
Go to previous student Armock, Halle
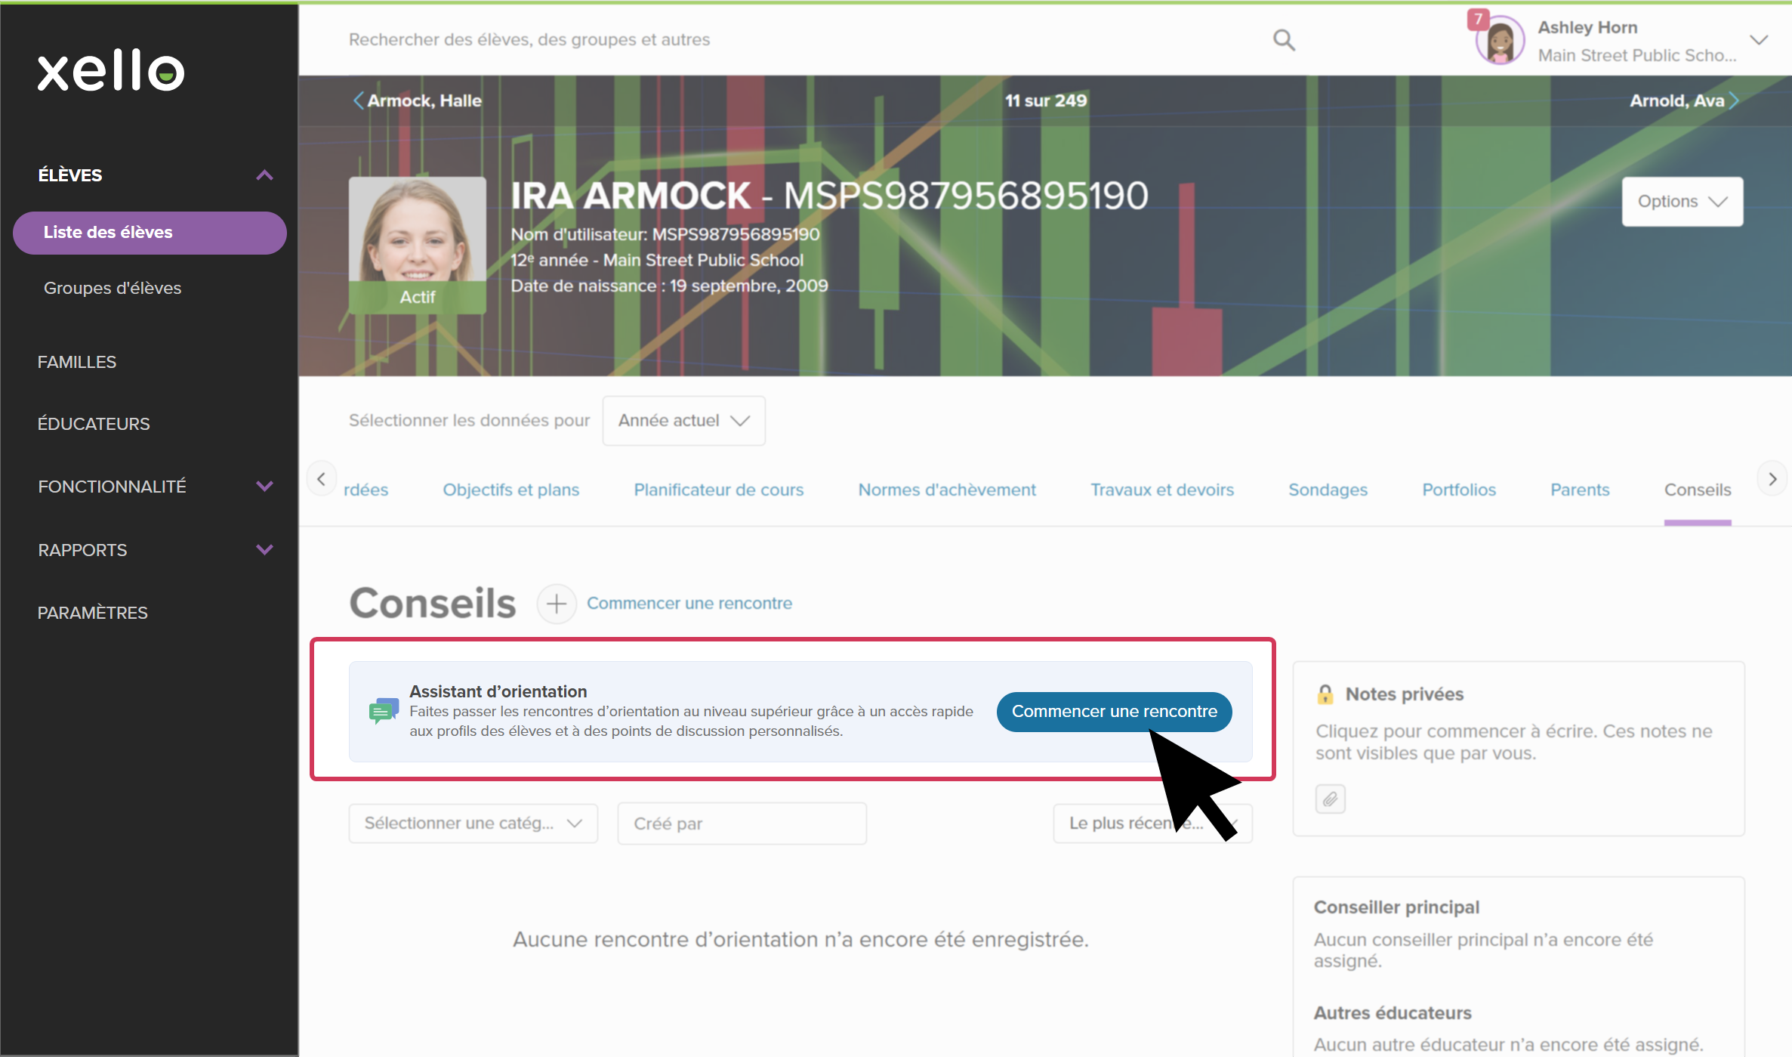[418, 100]
